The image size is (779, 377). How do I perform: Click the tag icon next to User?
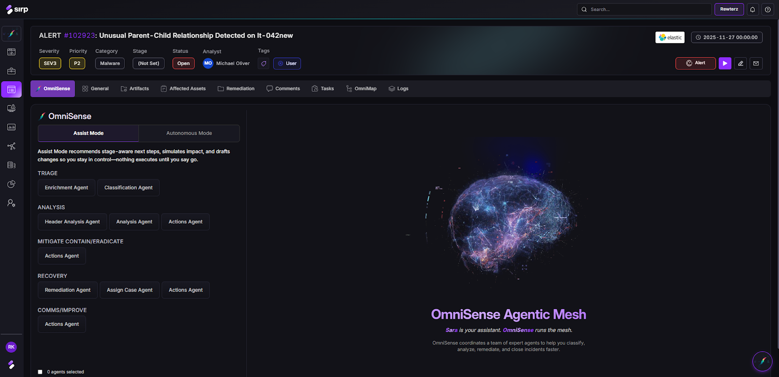263,64
